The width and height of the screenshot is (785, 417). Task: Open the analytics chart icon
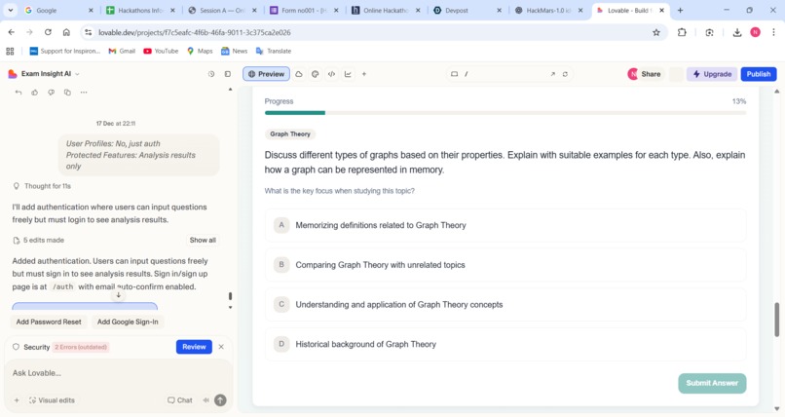click(348, 74)
